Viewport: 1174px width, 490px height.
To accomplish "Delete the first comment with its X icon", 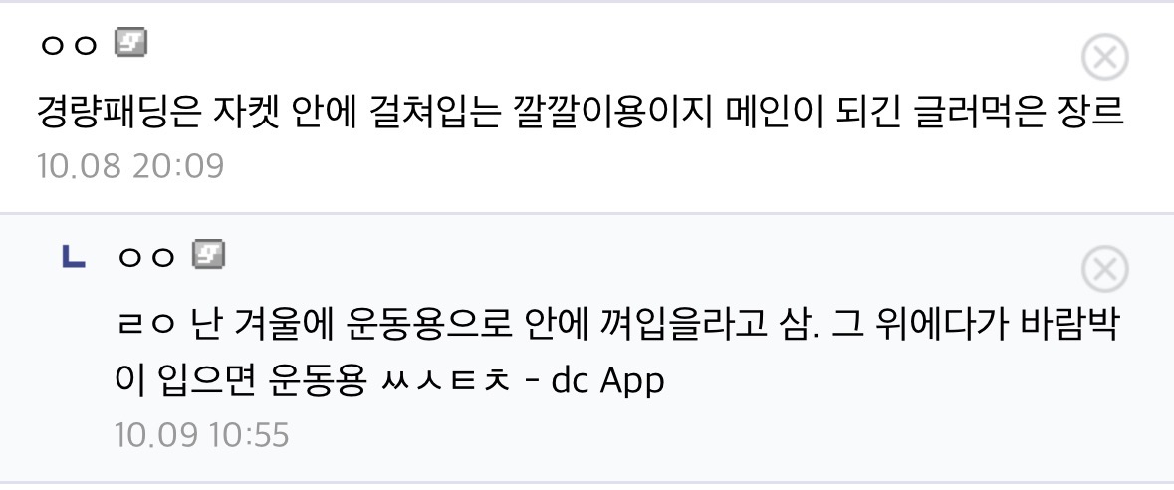I will (x=1105, y=57).
